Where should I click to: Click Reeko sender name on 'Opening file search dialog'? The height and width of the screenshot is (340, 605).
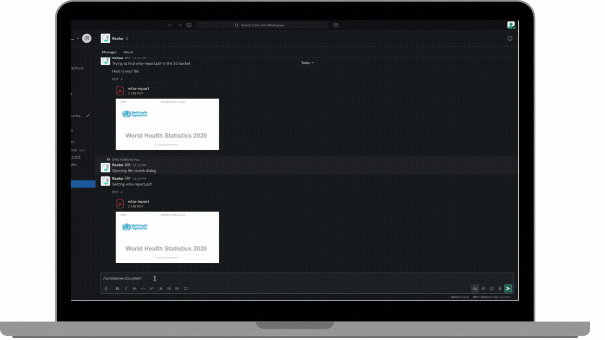pos(118,165)
